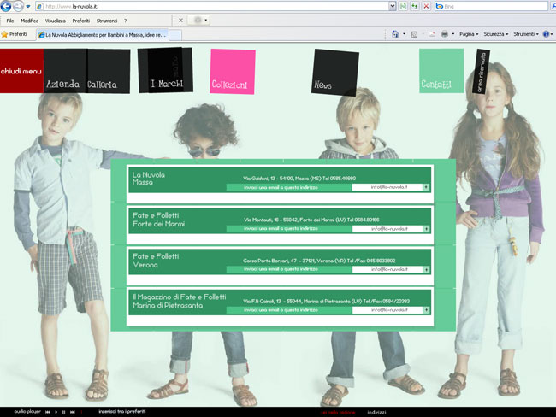The width and height of the screenshot is (556, 417).
Task: Click the compatibility view icon
Action: [403, 6]
